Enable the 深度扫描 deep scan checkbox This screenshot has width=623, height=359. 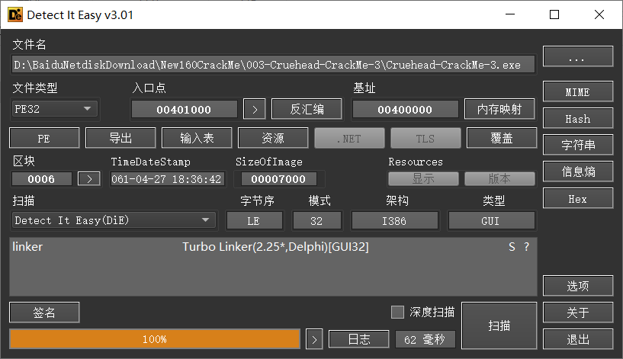pyautogui.click(x=397, y=313)
